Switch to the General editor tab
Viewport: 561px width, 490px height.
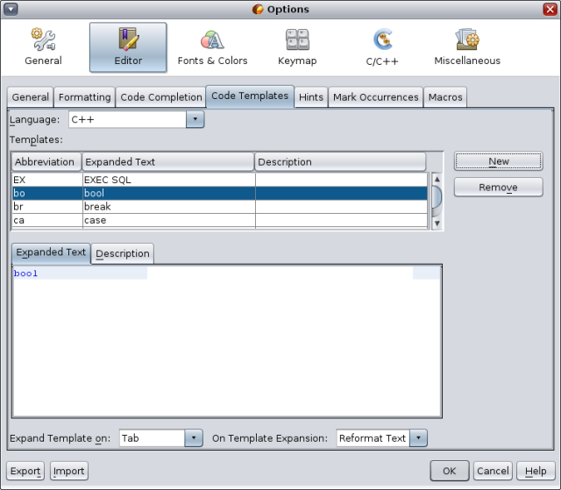pyautogui.click(x=31, y=97)
